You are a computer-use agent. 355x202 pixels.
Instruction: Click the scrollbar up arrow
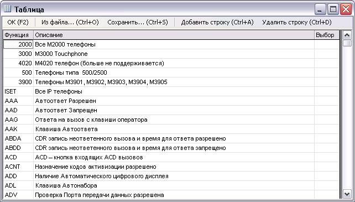point(347,35)
